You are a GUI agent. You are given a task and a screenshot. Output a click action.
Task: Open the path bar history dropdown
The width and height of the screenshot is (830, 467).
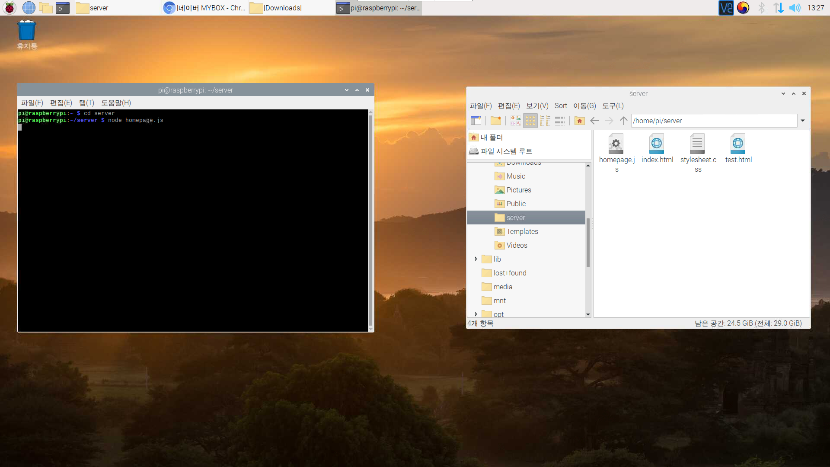803,121
